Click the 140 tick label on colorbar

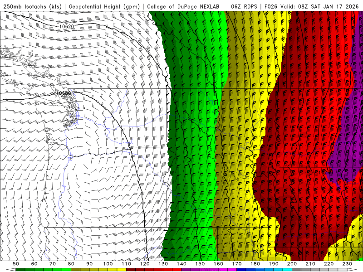[181, 264]
